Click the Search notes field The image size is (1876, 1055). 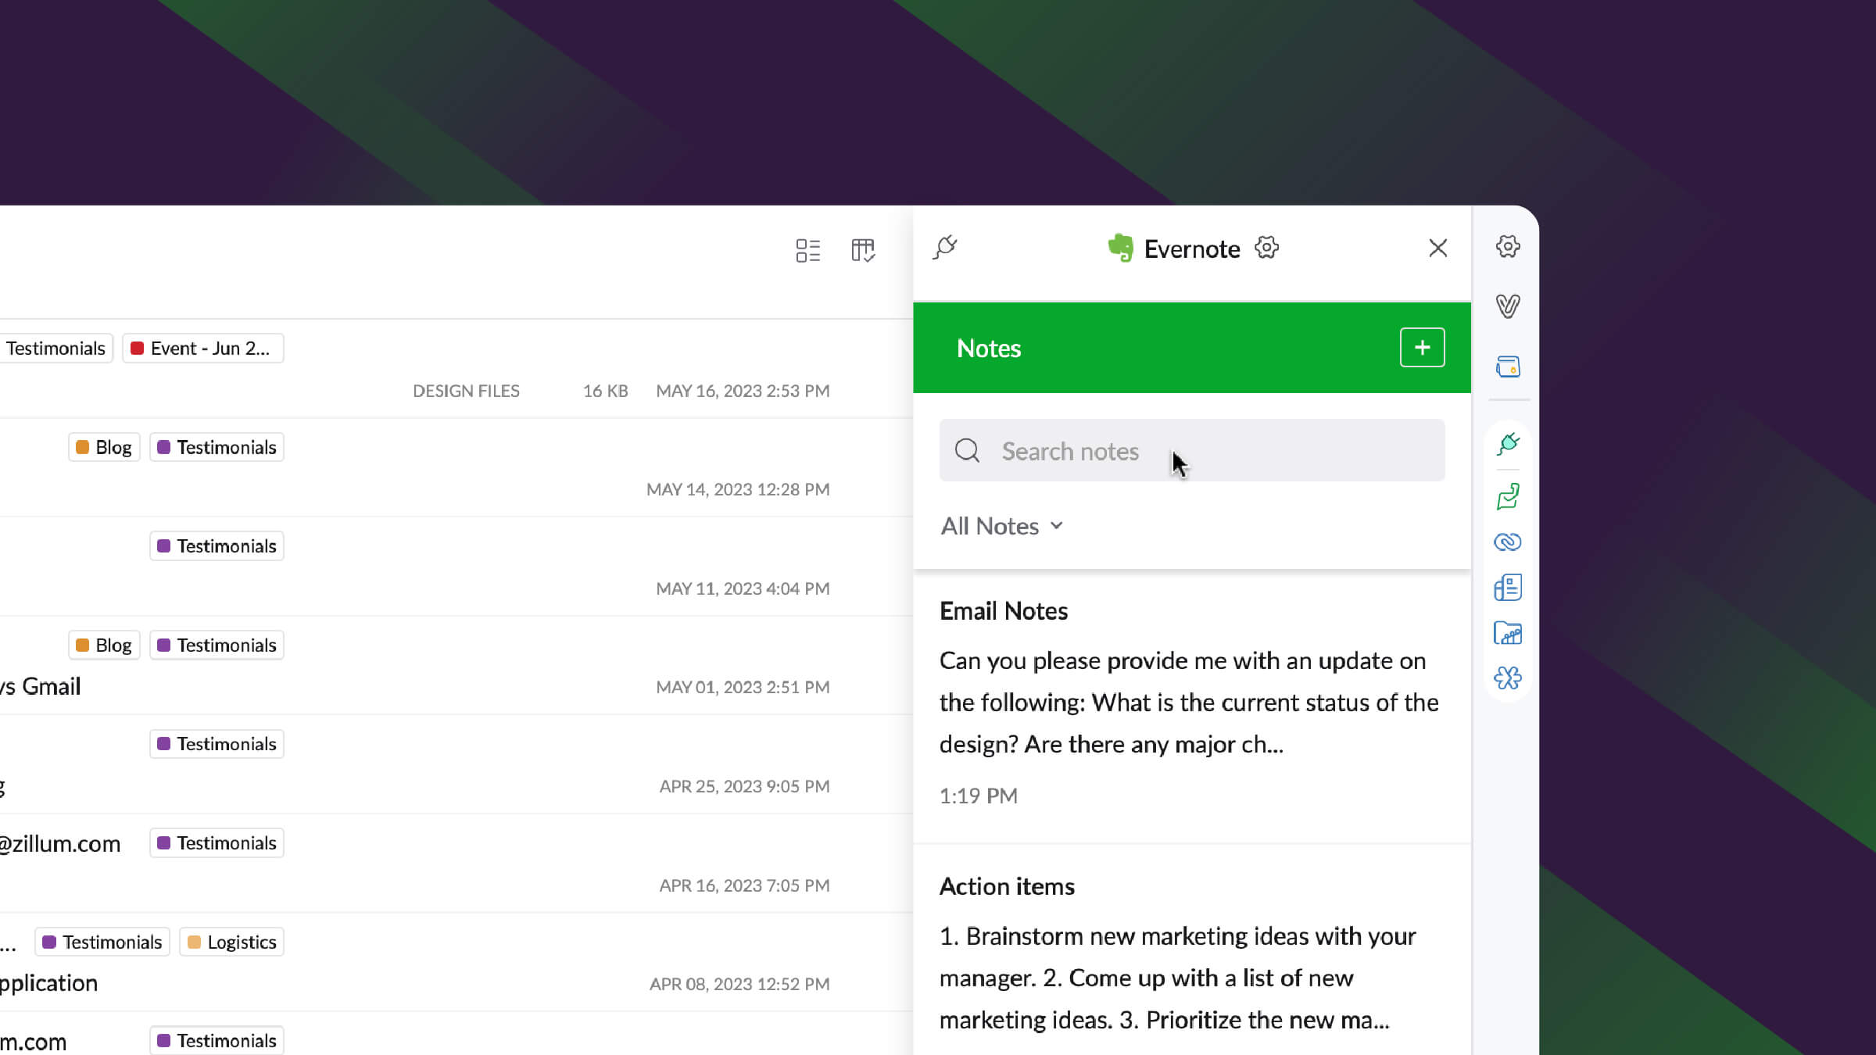1192,450
